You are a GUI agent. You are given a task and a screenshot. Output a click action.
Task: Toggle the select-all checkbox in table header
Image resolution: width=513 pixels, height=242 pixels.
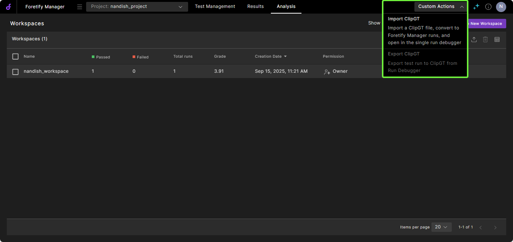pyautogui.click(x=15, y=57)
